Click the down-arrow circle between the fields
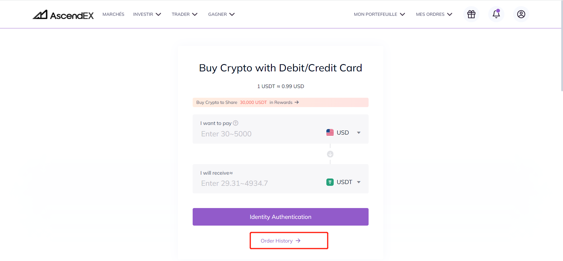 [x=330, y=154]
